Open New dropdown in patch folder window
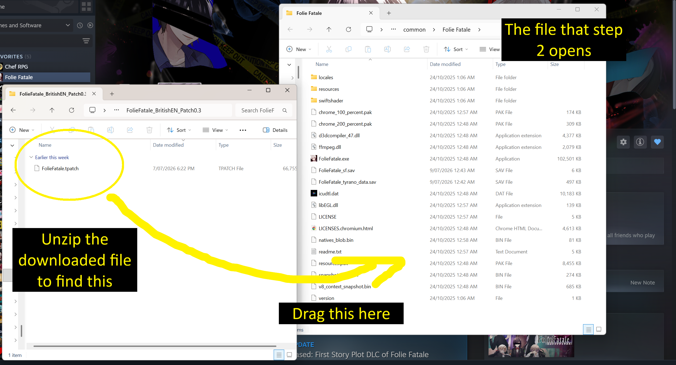The height and width of the screenshot is (365, 676). pos(22,130)
